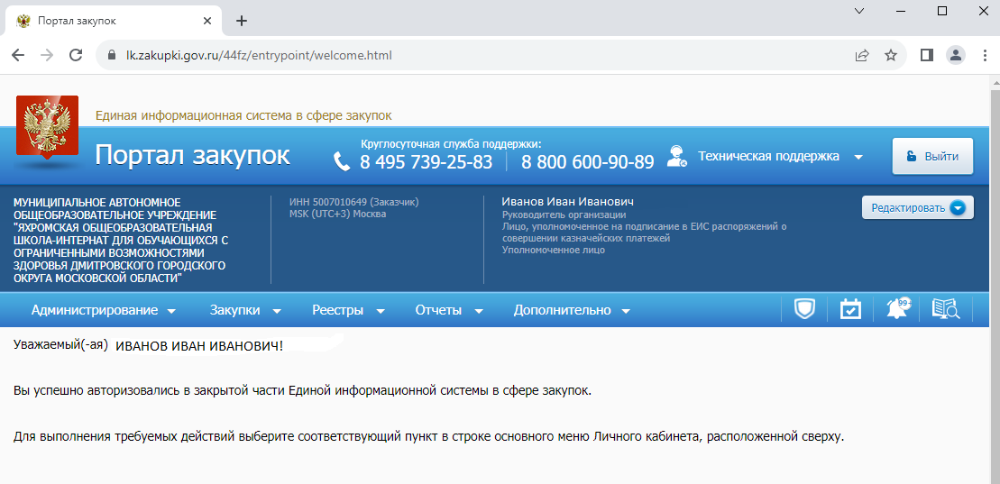Open the browser side panel

pos(926,55)
